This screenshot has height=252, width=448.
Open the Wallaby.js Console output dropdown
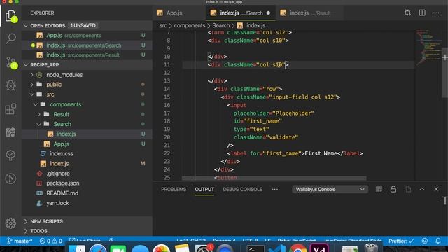[330, 189]
